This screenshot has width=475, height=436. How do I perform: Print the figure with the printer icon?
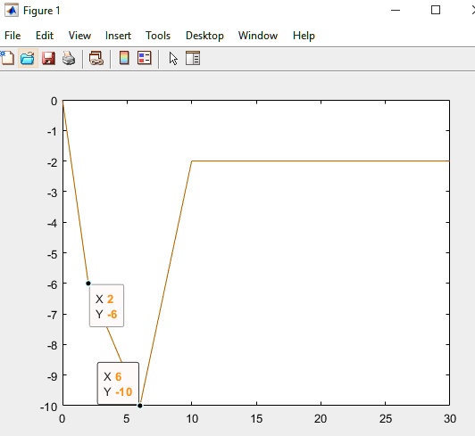(x=69, y=58)
